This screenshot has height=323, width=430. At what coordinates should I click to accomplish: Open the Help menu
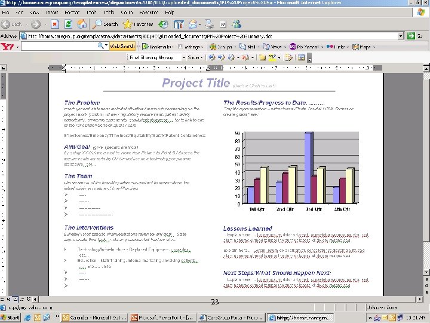pos(169,13)
